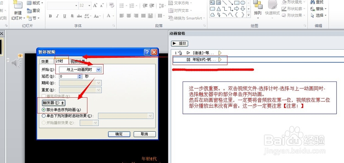Increase paragraph indent level
Viewport: 344px width, 163px height.
pos(152,6)
